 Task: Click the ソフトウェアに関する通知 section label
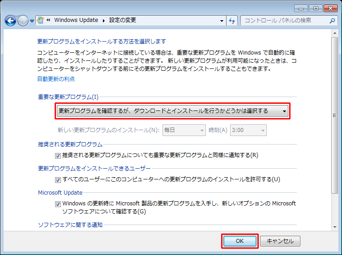pyautogui.click(x=70, y=225)
